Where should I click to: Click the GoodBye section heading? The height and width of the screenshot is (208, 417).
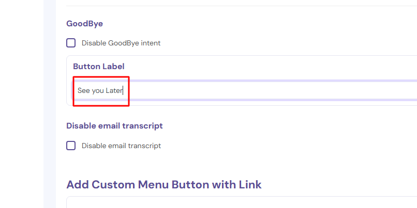click(x=85, y=23)
